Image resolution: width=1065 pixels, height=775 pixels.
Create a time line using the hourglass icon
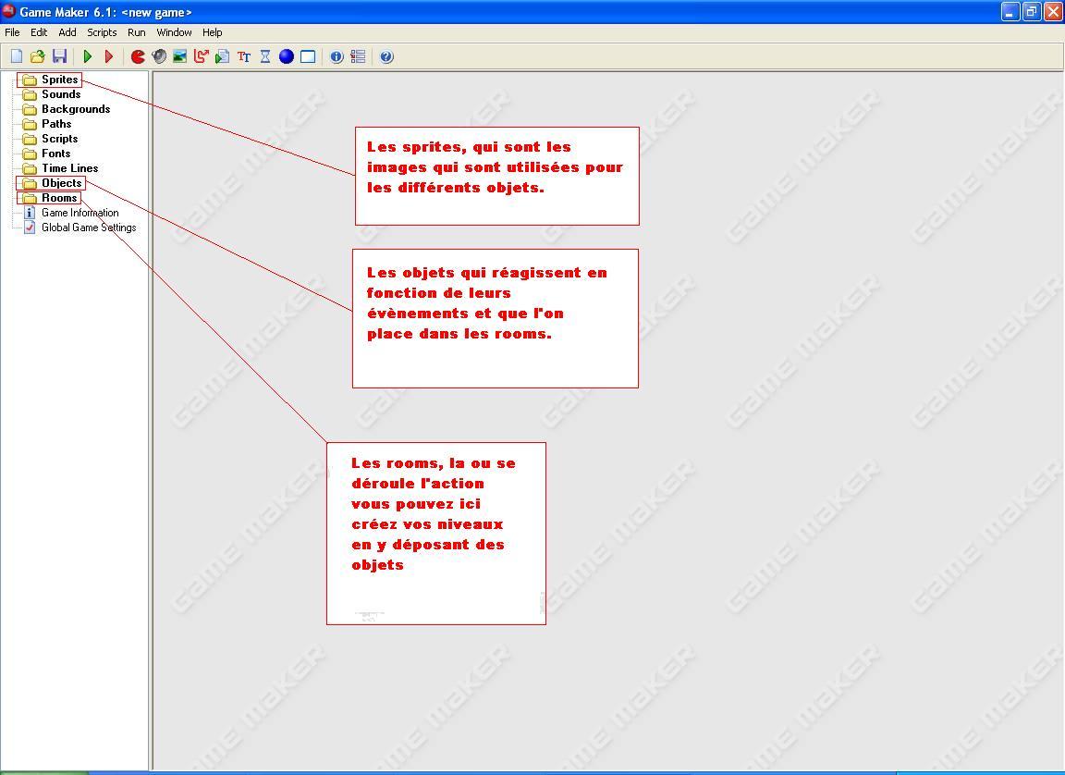pyautogui.click(x=265, y=56)
